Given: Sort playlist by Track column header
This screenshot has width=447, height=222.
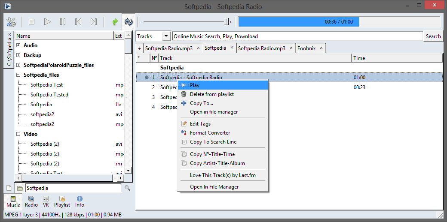Looking at the screenshot, I should pos(255,58).
